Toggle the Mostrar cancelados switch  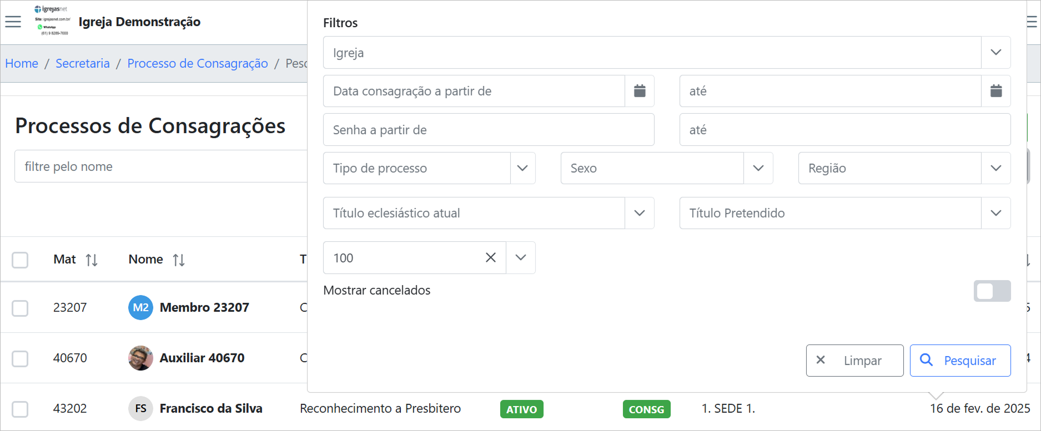(992, 291)
